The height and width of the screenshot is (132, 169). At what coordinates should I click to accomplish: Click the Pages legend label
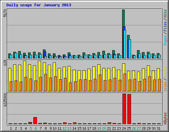[165, 40]
